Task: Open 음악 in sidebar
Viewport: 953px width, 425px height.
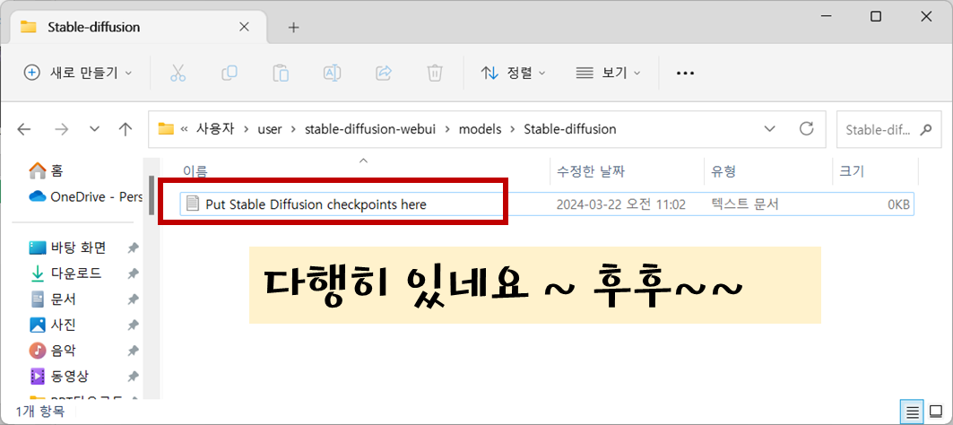Action: [52, 351]
